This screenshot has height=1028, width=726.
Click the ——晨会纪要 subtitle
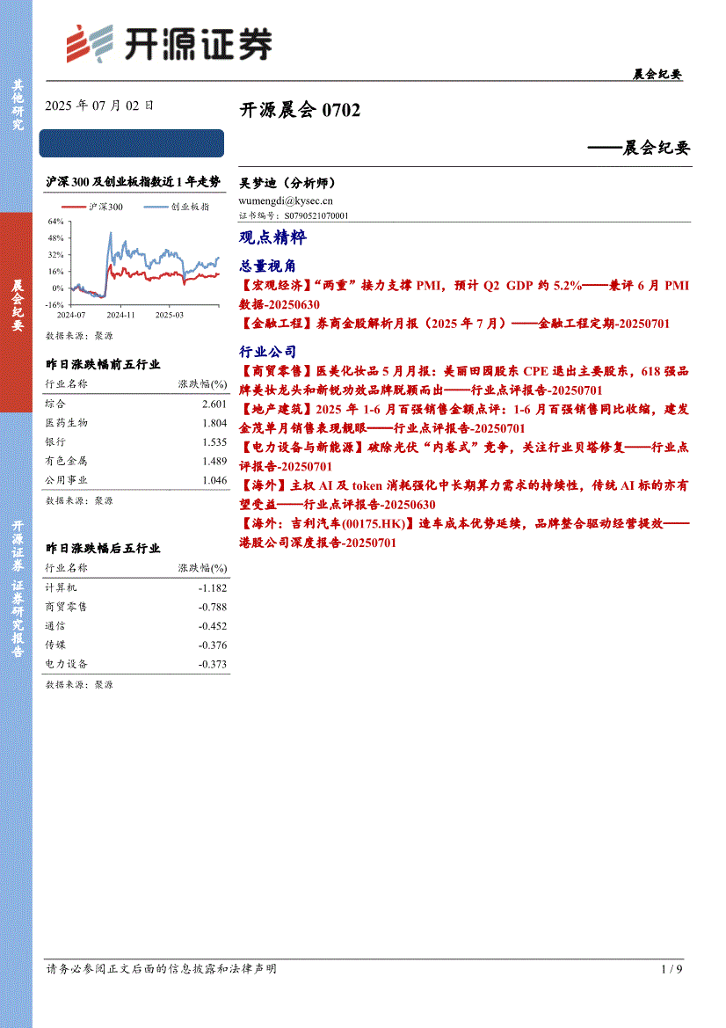639,148
